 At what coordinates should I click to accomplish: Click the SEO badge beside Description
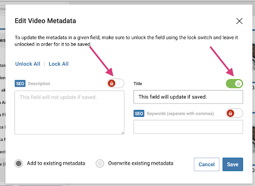point(20,84)
